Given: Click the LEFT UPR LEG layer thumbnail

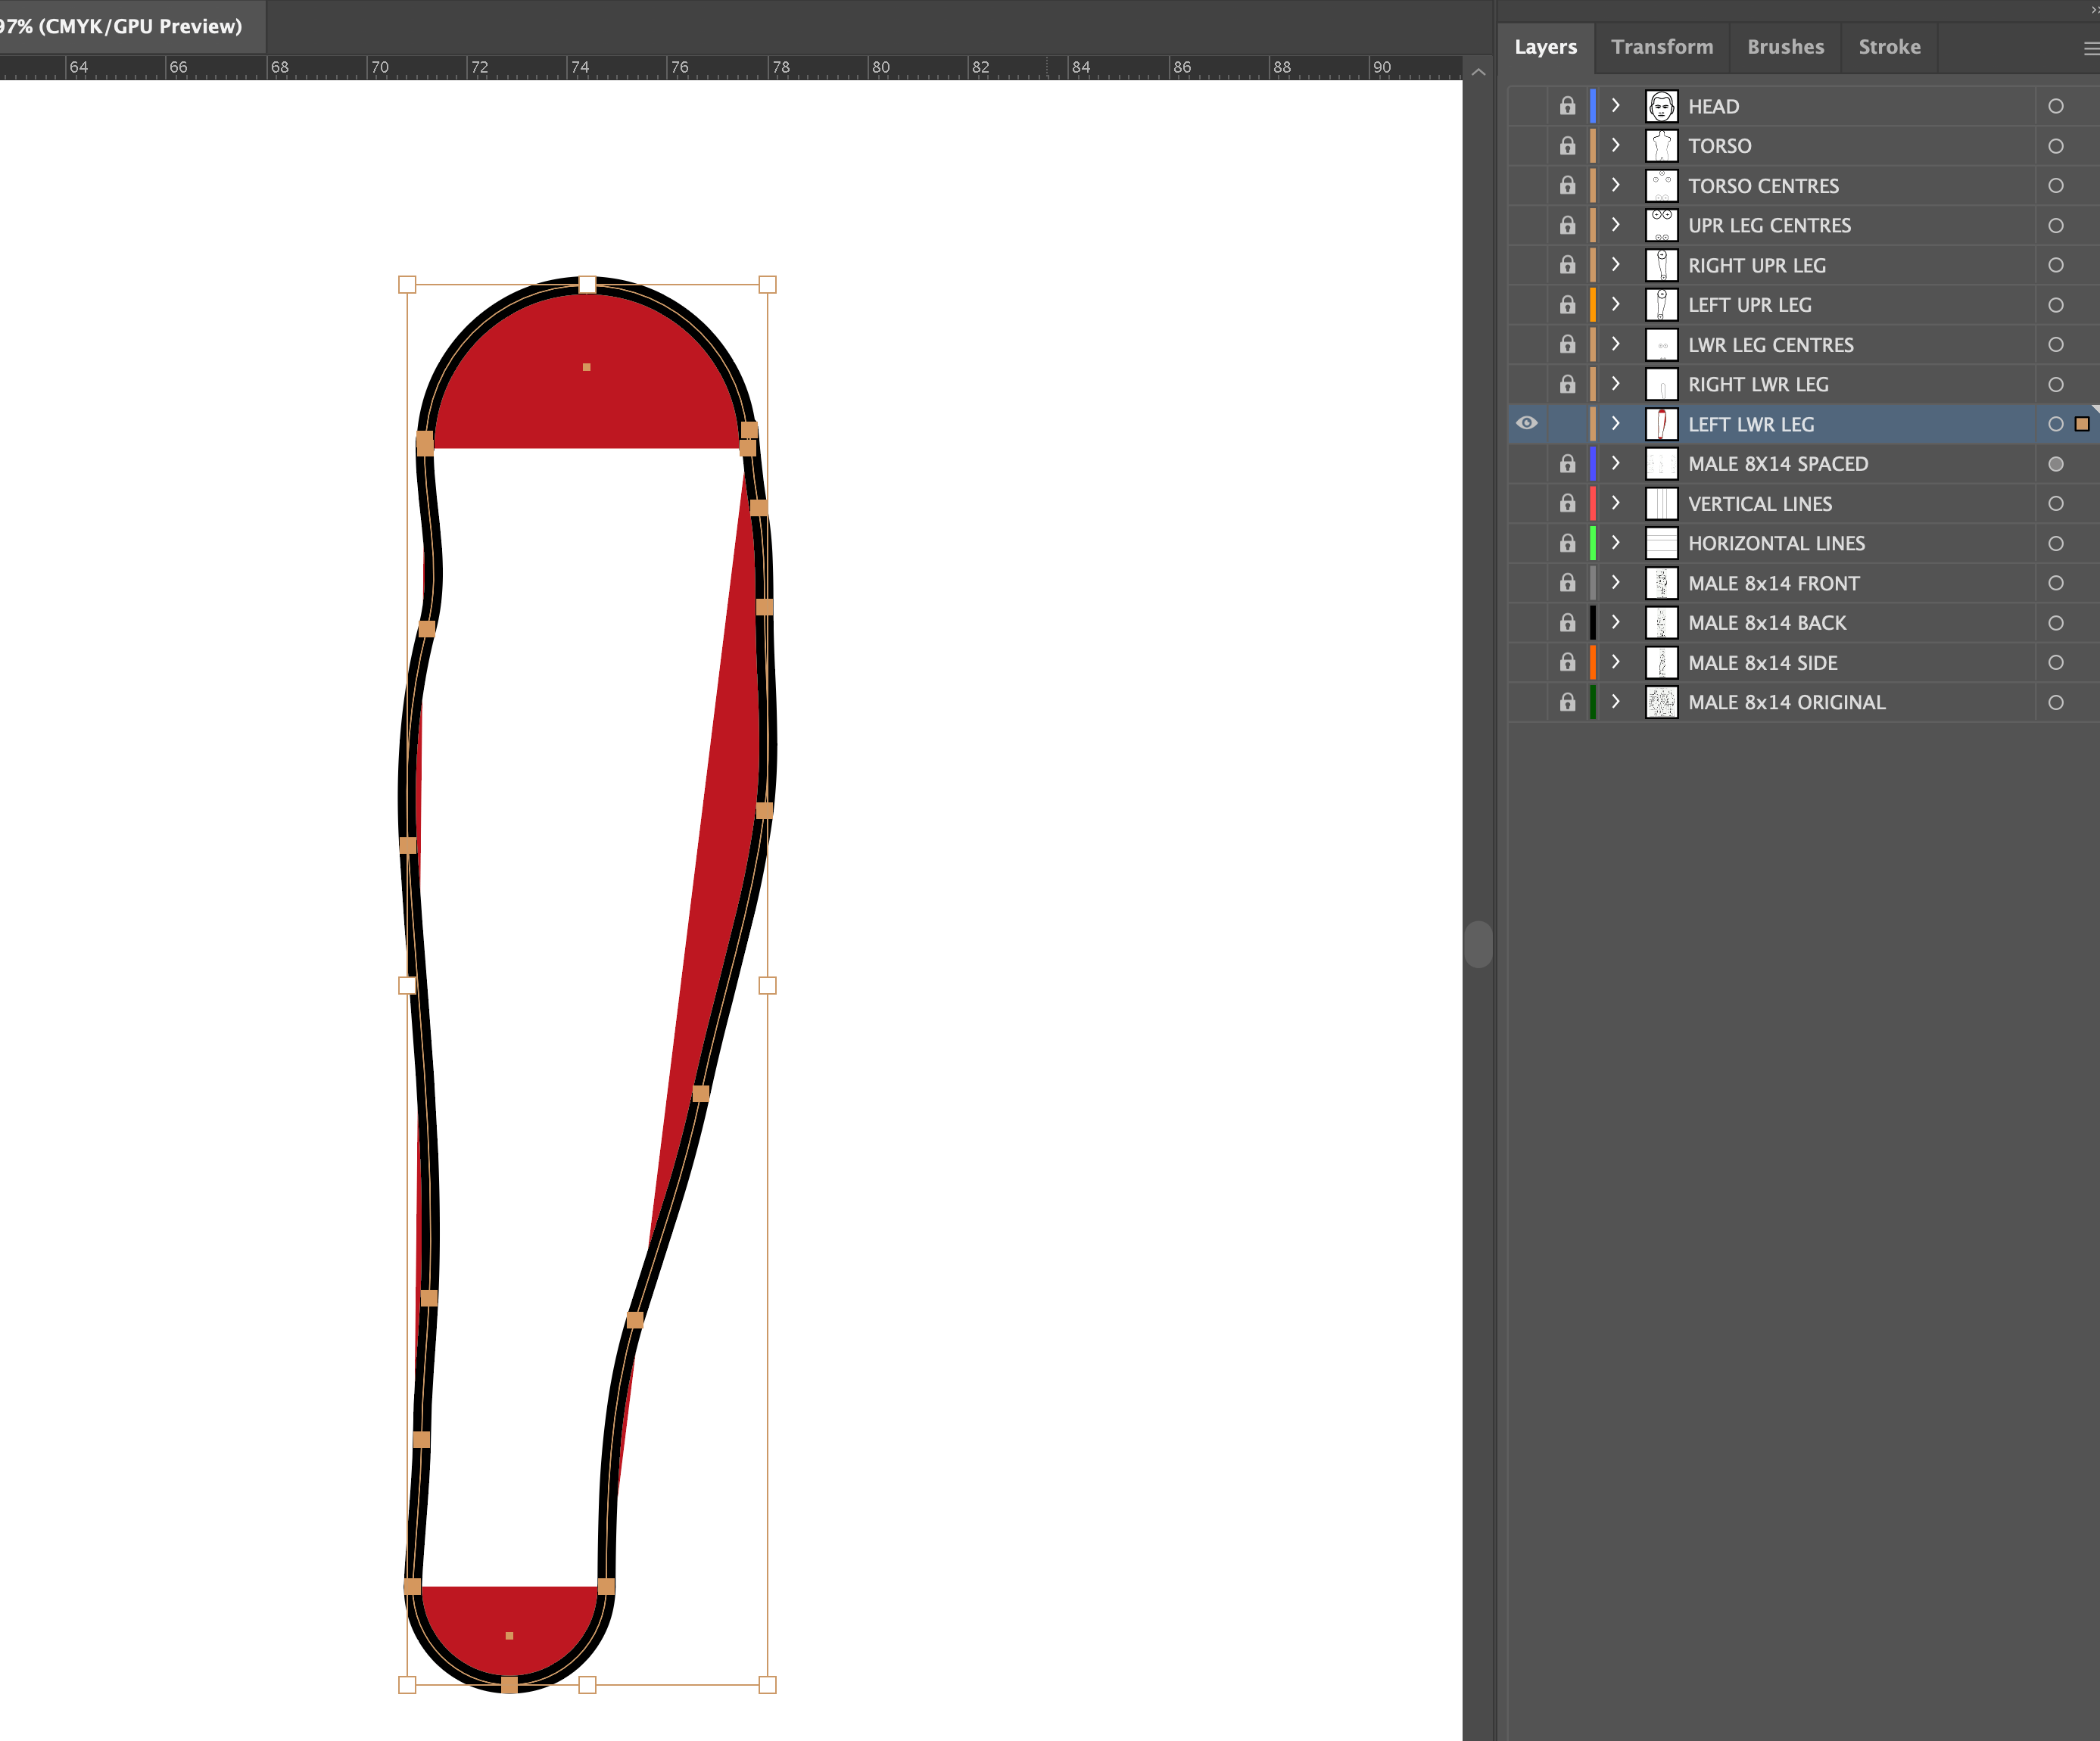Looking at the screenshot, I should 1661,305.
